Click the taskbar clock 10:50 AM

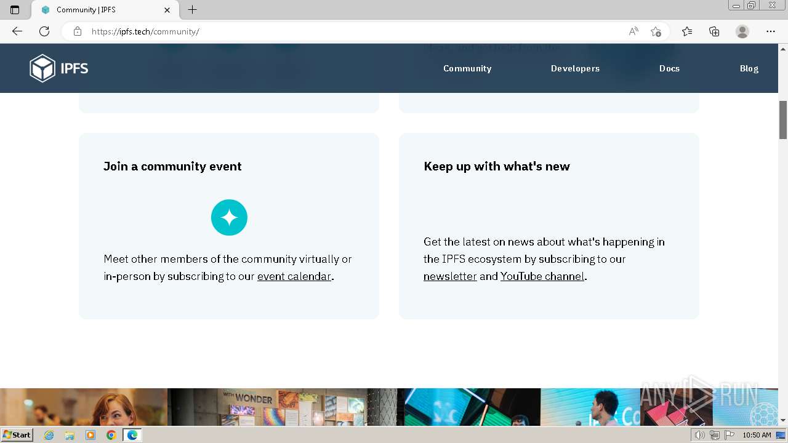[x=757, y=435]
